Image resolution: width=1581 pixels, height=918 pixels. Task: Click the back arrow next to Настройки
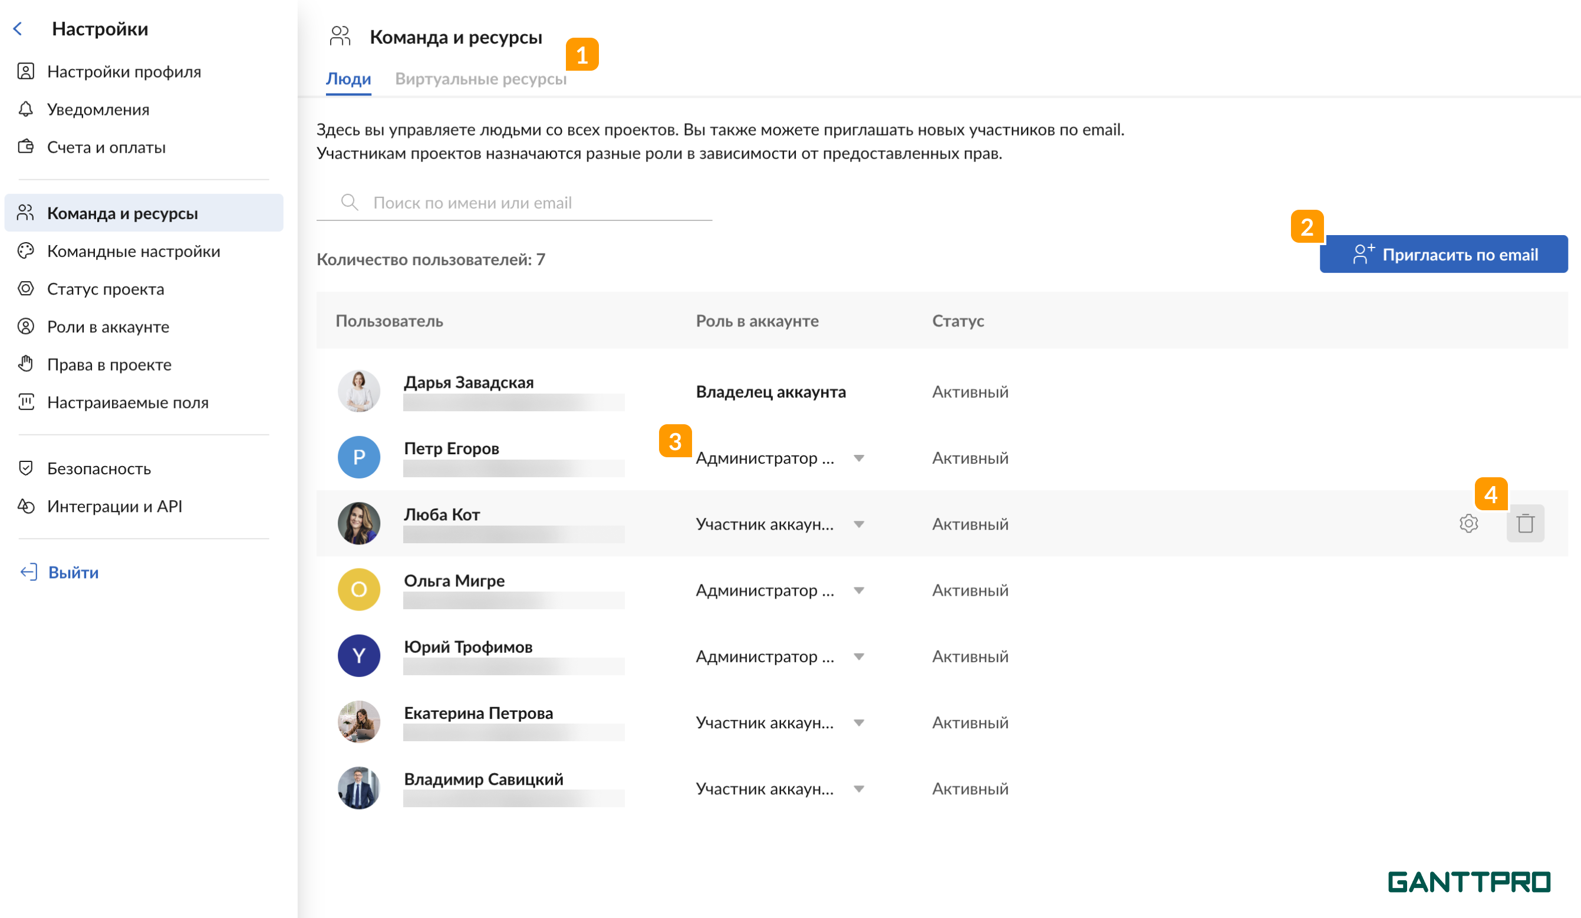point(18,29)
